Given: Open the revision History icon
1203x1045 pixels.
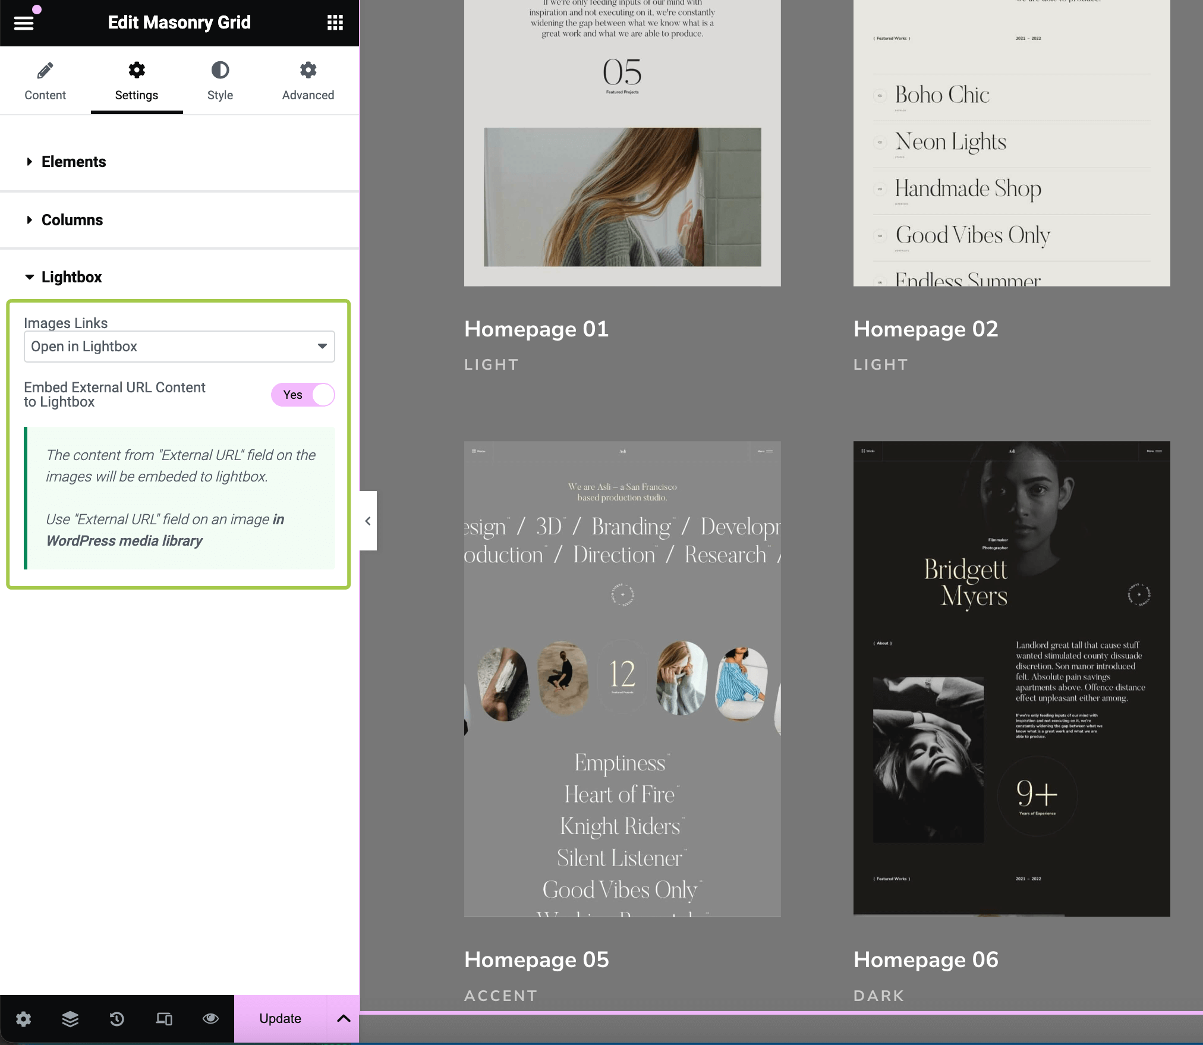Looking at the screenshot, I should [117, 1019].
